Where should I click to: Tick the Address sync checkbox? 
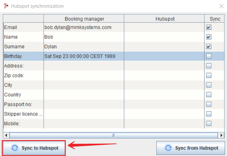pos(209,66)
